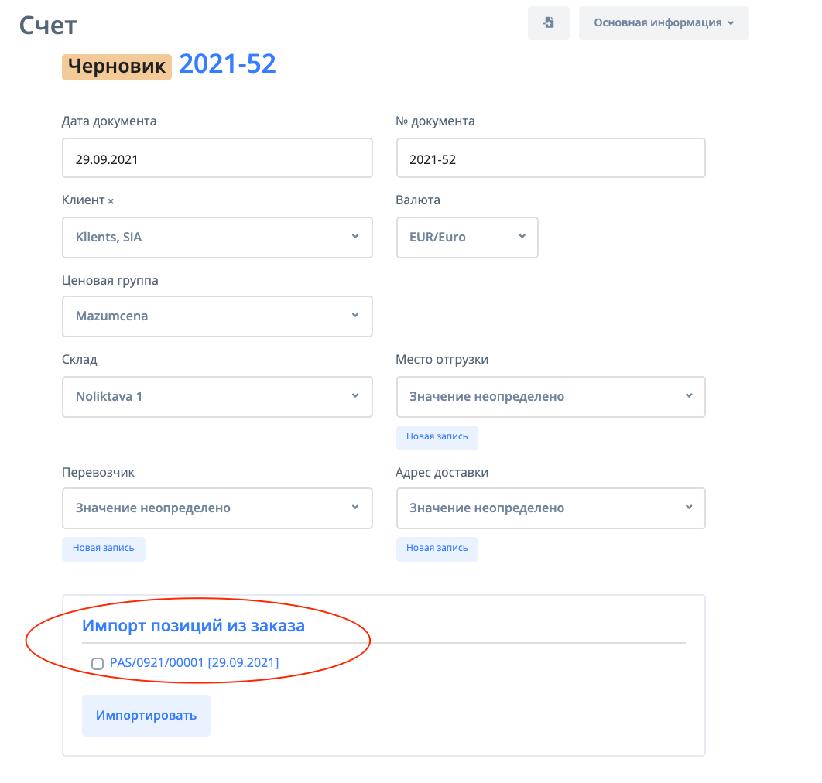Tick the PAS/0921/00001 order checkbox
The width and height of the screenshot is (822, 783).
coord(98,663)
